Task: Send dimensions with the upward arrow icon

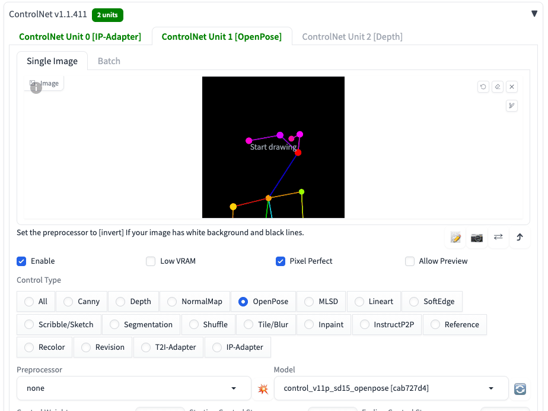Action: (x=520, y=238)
